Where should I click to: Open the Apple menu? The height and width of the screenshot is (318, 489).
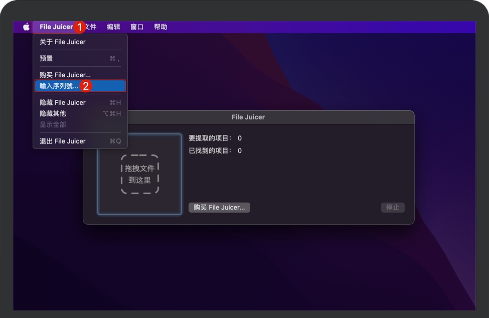tap(26, 27)
